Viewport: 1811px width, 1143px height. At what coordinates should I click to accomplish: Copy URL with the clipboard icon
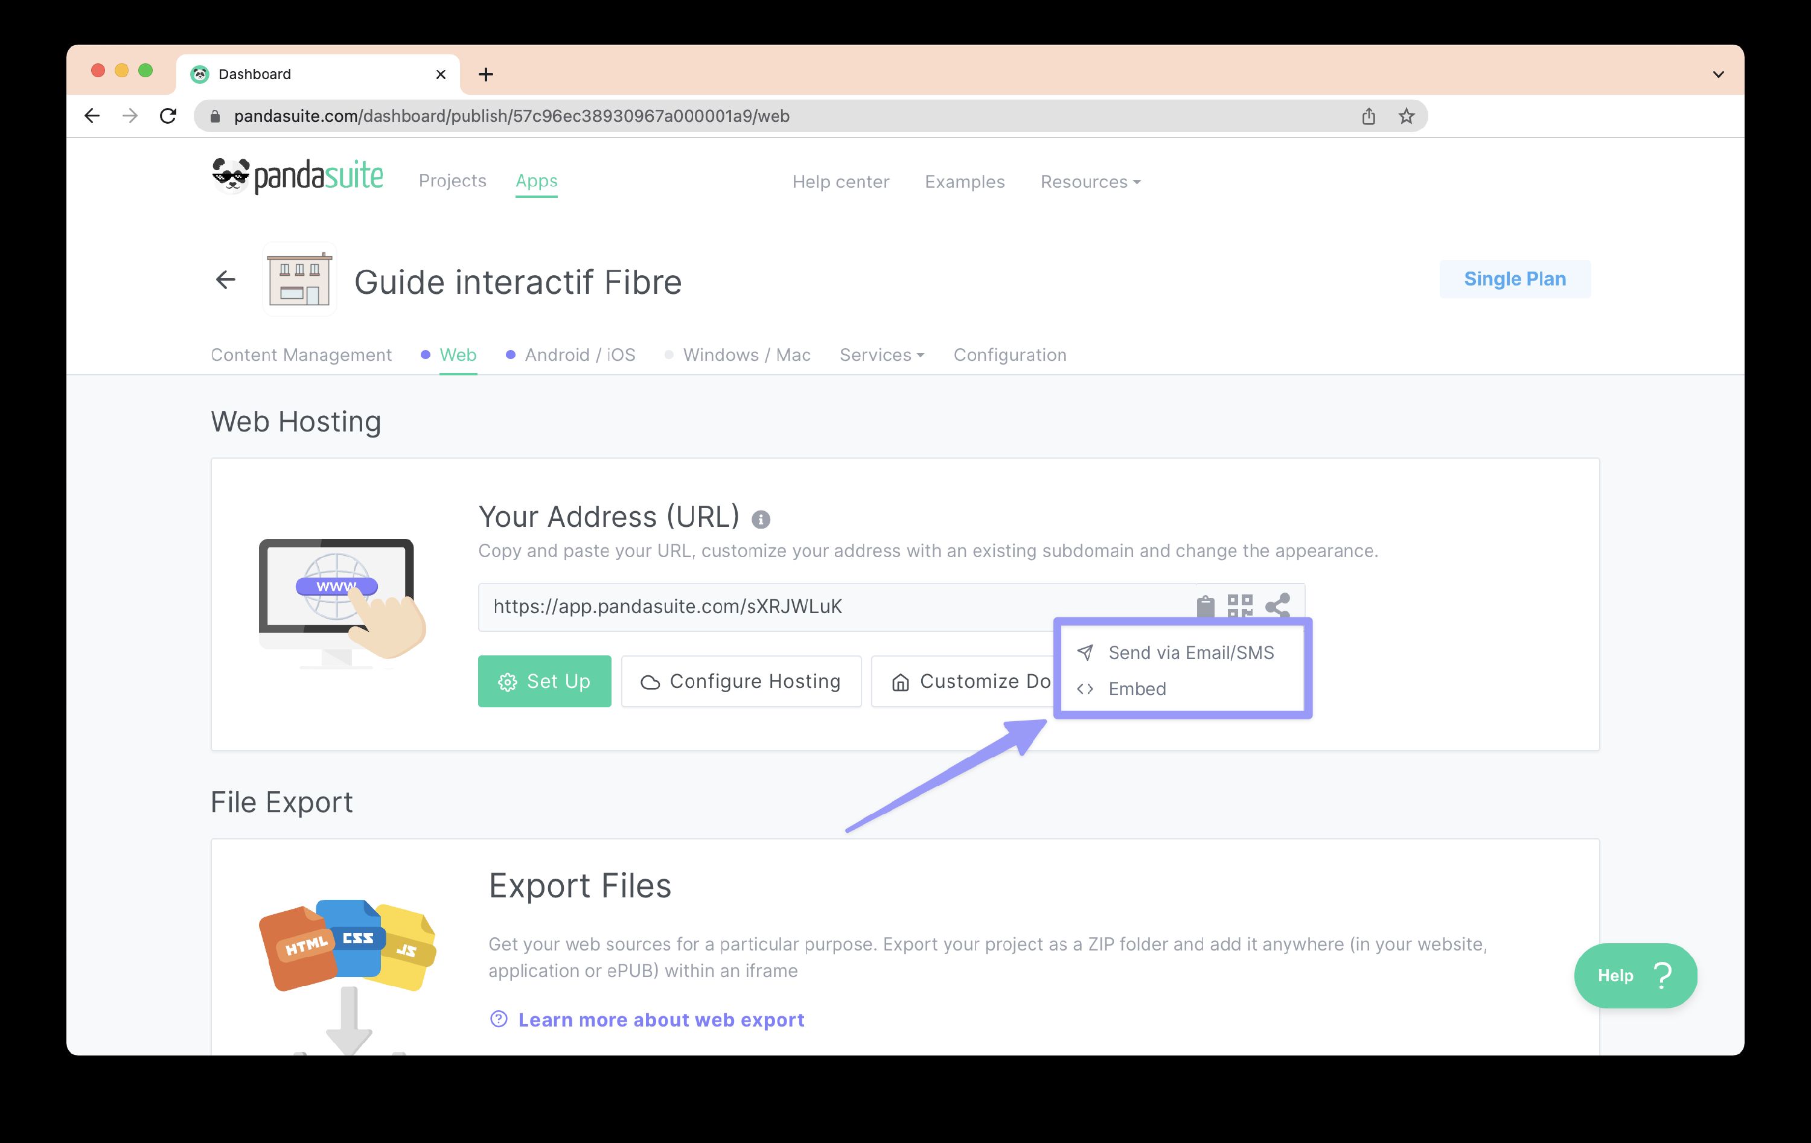point(1205,605)
